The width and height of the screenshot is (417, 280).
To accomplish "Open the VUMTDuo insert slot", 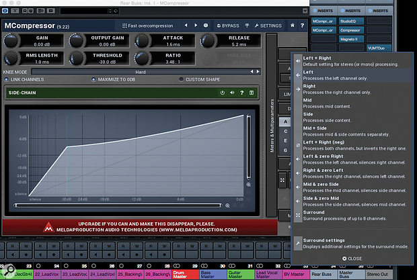I will coord(379,48).
